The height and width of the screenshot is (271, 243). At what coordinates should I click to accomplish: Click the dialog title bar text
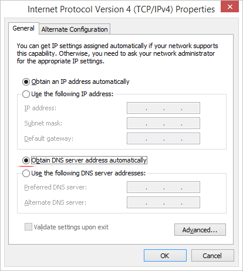pyautogui.click(x=122, y=9)
